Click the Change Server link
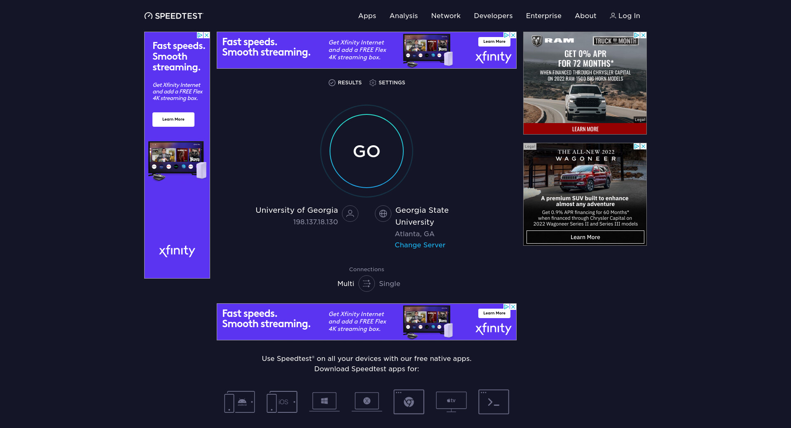Screen dimensions: 791x428 point(420,245)
